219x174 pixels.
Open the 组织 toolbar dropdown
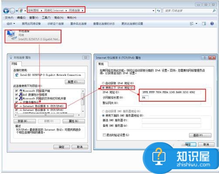point(11,24)
